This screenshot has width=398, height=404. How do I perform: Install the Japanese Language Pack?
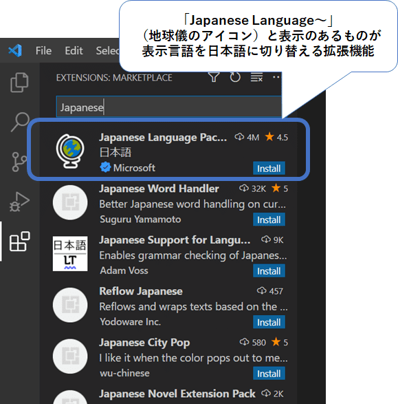(269, 168)
